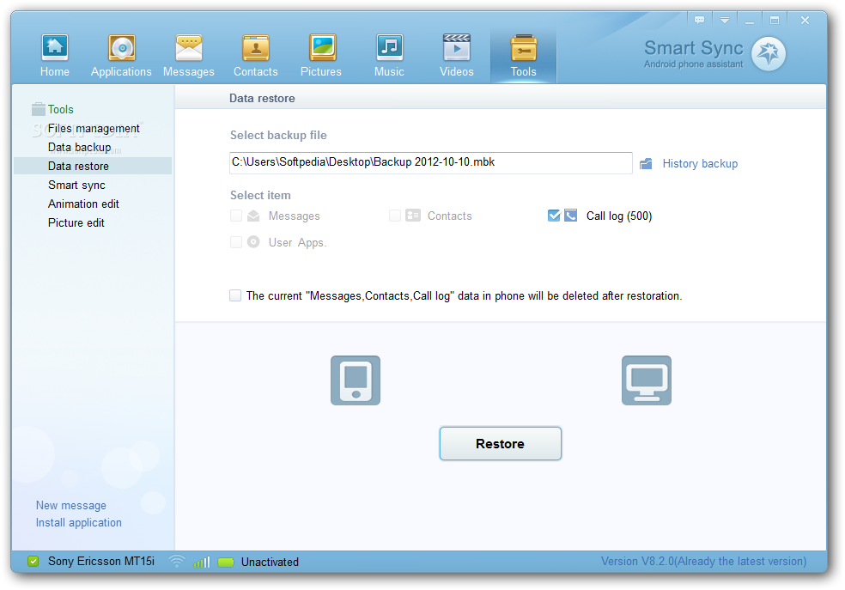Click the Call log phone icon
This screenshot has width=845, height=590.
571,216
